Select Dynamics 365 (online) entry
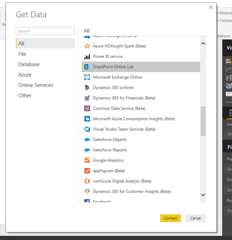232x240 pixels. click(x=141, y=88)
